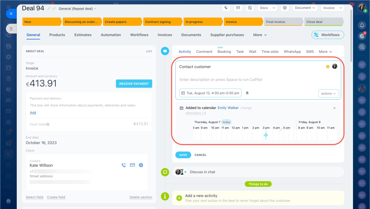Save the new activity

pos(183,155)
